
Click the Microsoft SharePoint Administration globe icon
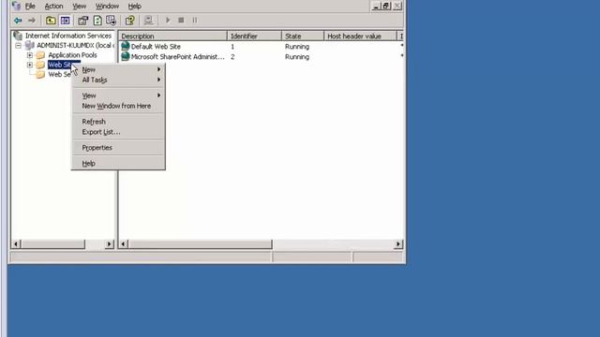125,56
